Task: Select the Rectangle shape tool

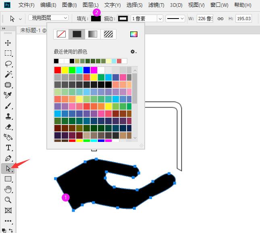Action: 8,179
